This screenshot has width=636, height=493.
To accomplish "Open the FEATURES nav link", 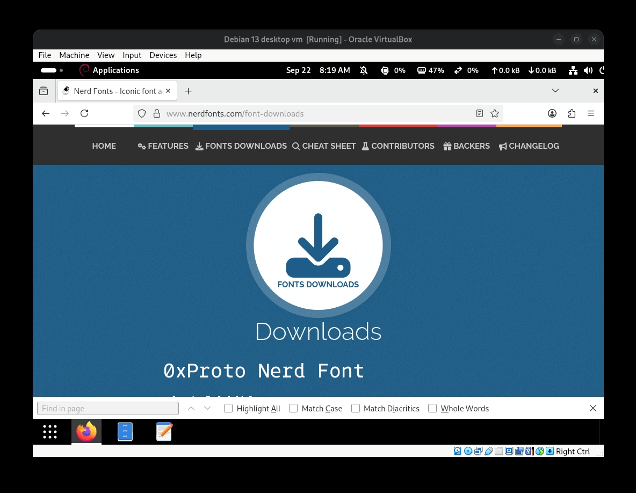I will click(163, 146).
